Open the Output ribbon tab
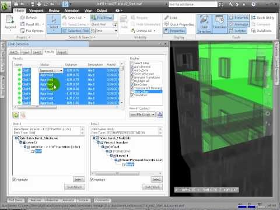Screen dimensions: 280x210 [x=102, y=10]
